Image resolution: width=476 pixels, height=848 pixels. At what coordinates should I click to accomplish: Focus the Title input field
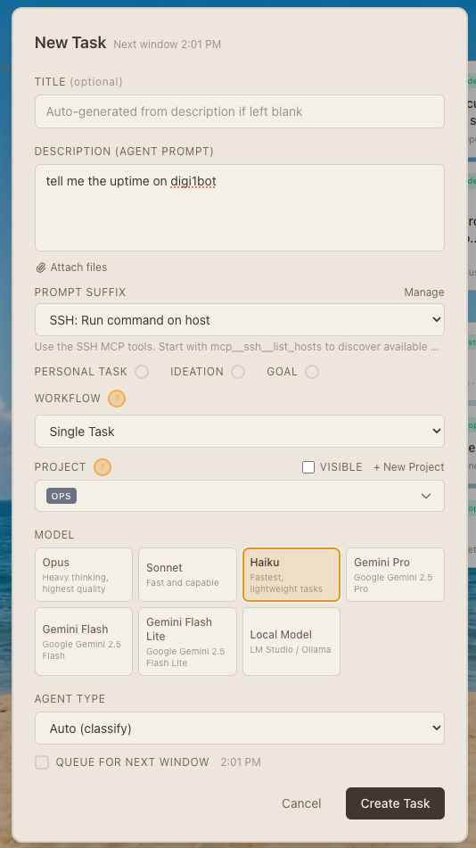[240, 111]
